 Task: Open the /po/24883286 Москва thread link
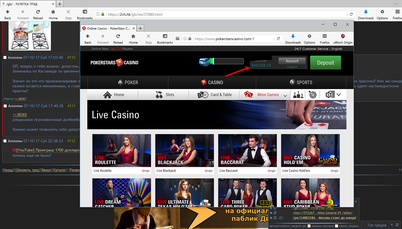324,218
